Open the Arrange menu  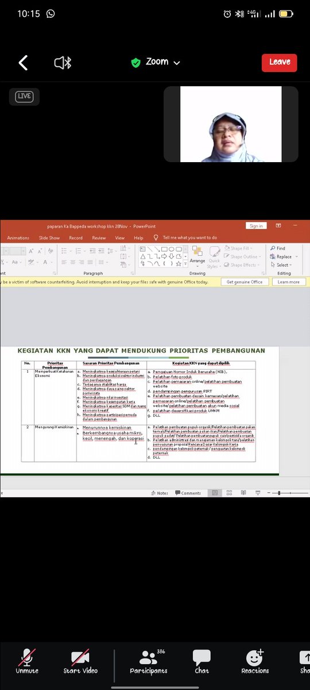pos(197,255)
